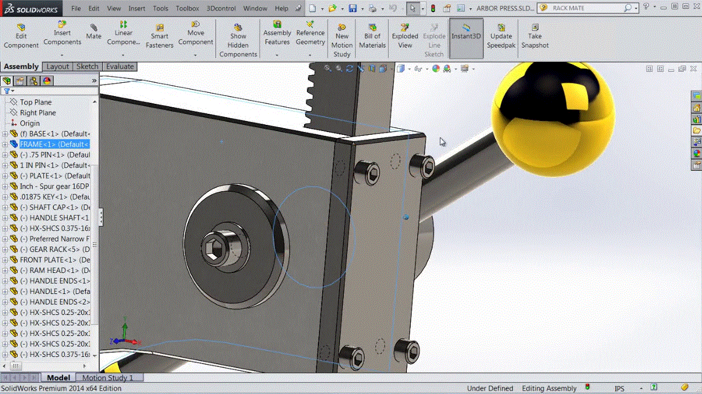The image size is (702, 394).
Task: Select Origin in the tree
Action: pos(30,123)
